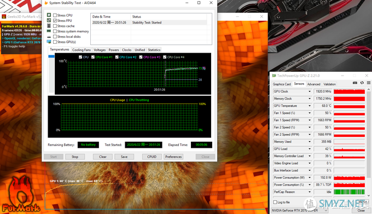The width and height of the screenshot is (372, 214).
Task: Open Bus Interface Load dropdown
Action: (x=310, y=170)
